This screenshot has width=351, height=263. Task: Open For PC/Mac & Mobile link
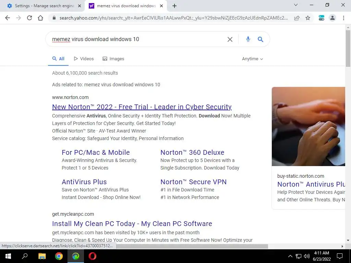tap(96, 152)
